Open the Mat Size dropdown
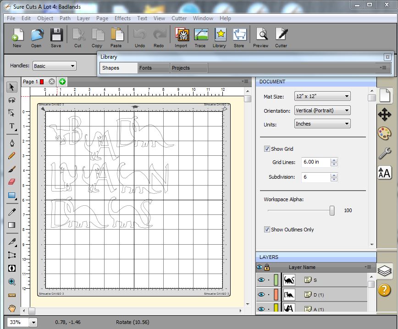 click(322, 97)
